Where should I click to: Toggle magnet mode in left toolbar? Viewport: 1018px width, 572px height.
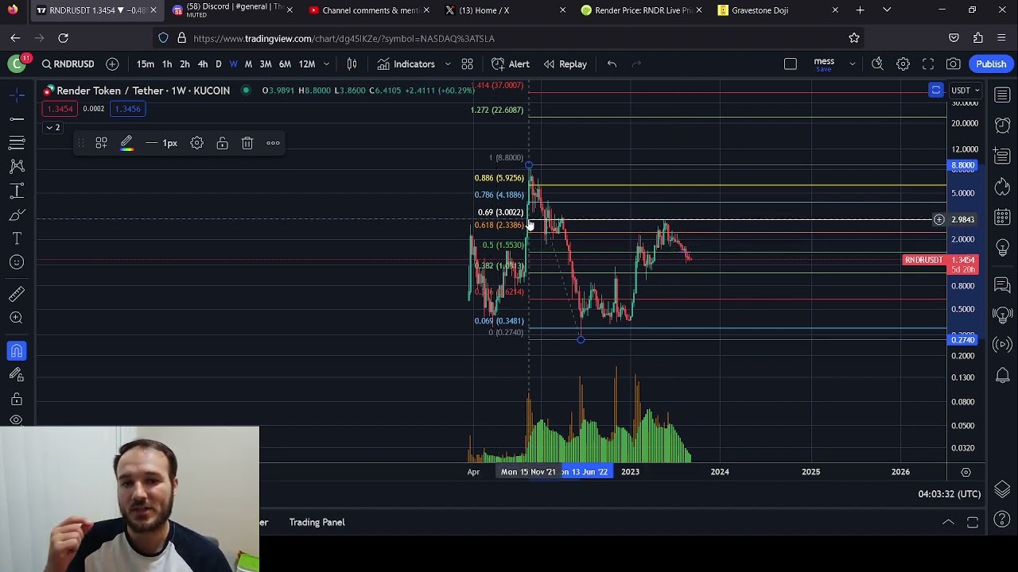point(17,350)
